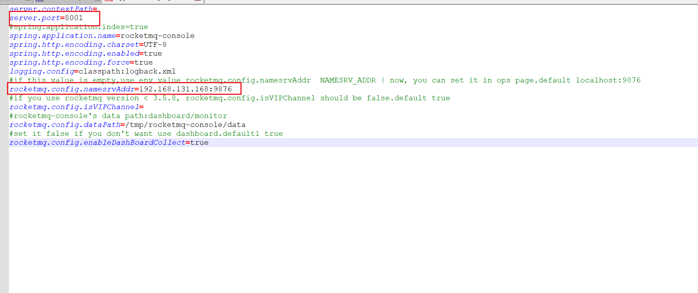Image resolution: width=698 pixels, height=293 pixels.
Task: Click the #rocketmq-console's data path comment
Action: 118,116
